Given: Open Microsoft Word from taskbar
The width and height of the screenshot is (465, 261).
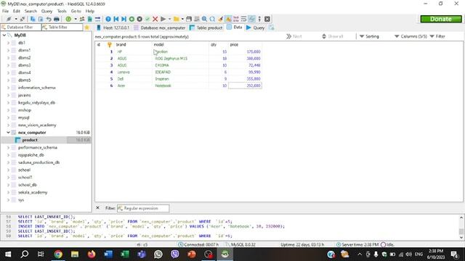Looking at the screenshot, I should (x=108, y=254).
